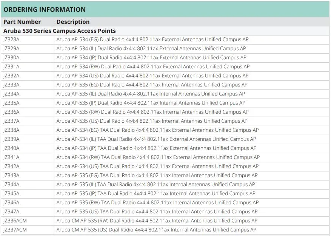Select the AP-534 (US) TAA description
Screen dimensions: 331x236
pyautogui.click(x=157, y=167)
